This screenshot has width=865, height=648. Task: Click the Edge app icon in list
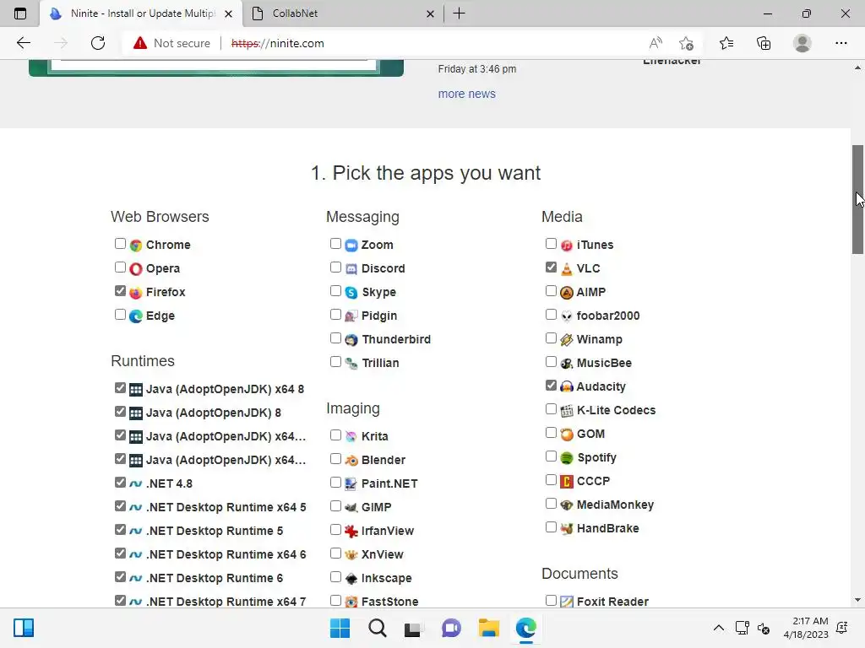[136, 316]
